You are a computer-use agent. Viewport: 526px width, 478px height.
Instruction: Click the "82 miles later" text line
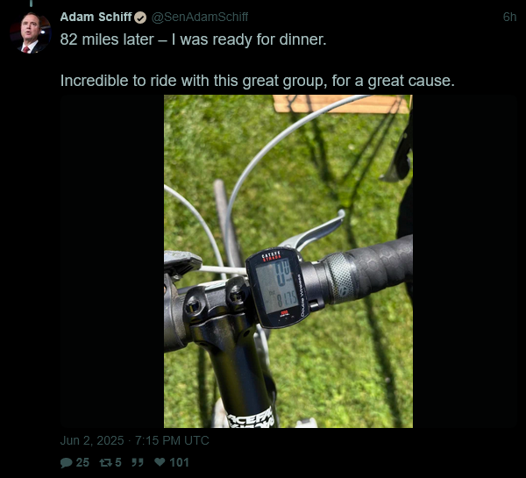coord(193,39)
